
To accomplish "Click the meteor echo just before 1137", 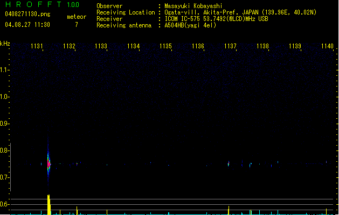I will point(229,164).
